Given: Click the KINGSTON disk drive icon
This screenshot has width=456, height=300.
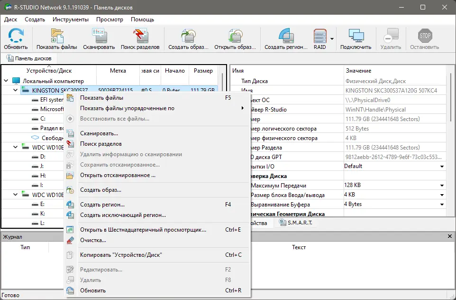Looking at the screenshot, I should coord(26,90).
